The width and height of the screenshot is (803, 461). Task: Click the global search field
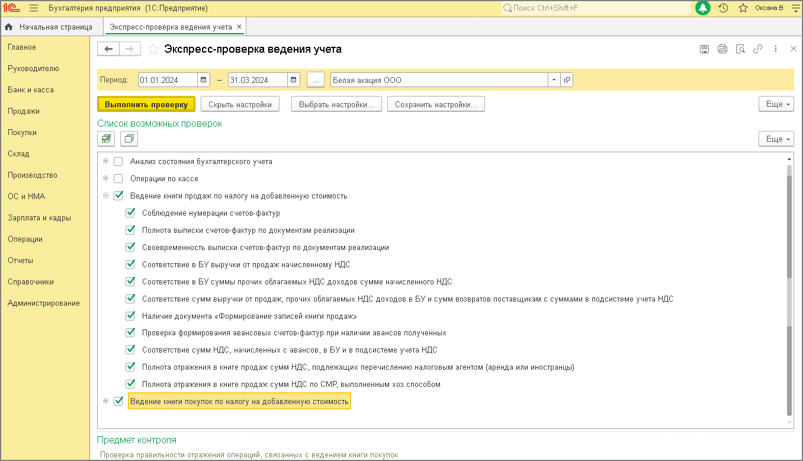[596, 8]
